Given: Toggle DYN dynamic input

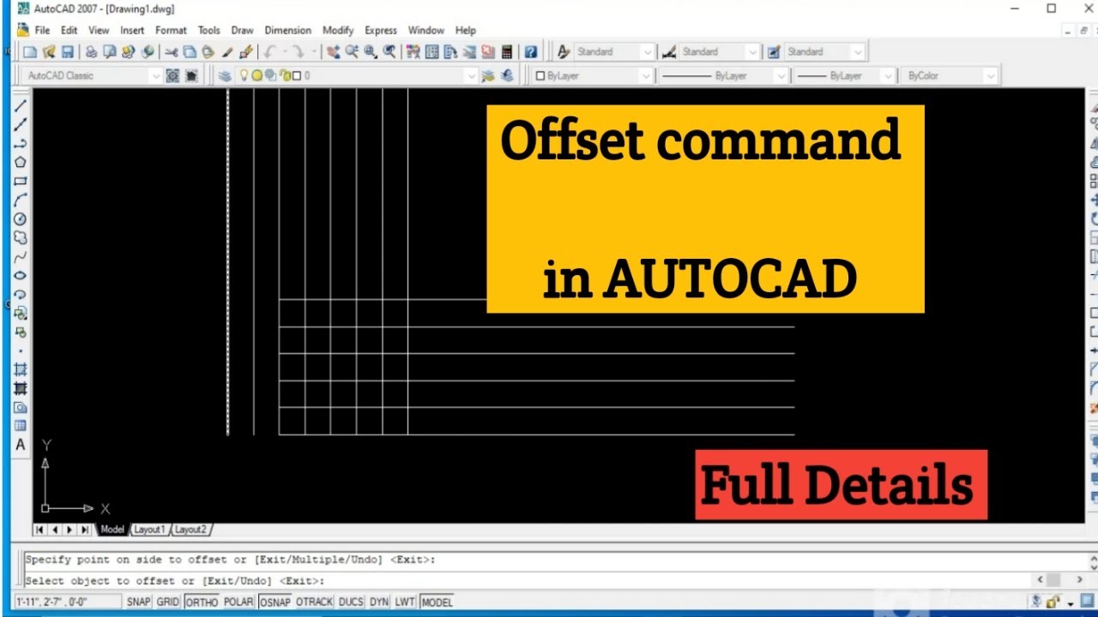Looking at the screenshot, I should [379, 602].
